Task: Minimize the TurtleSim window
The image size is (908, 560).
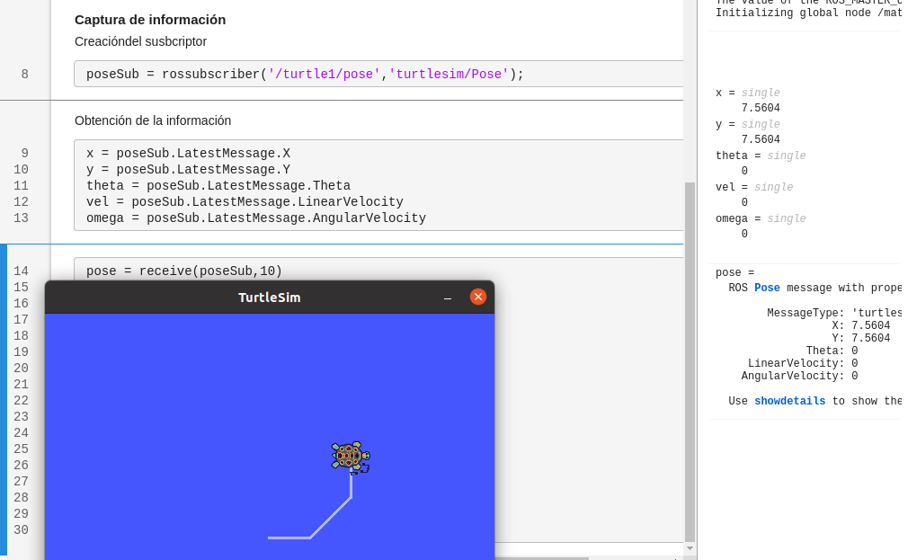Action: coord(447,297)
